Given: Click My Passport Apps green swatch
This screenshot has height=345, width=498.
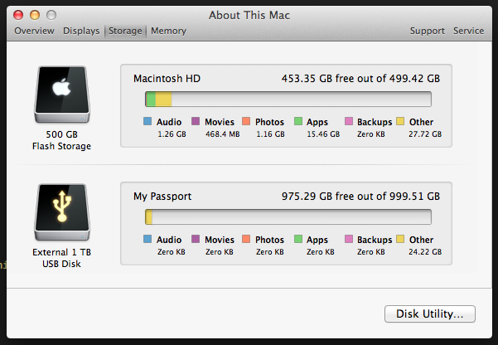Looking at the screenshot, I should pos(298,239).
